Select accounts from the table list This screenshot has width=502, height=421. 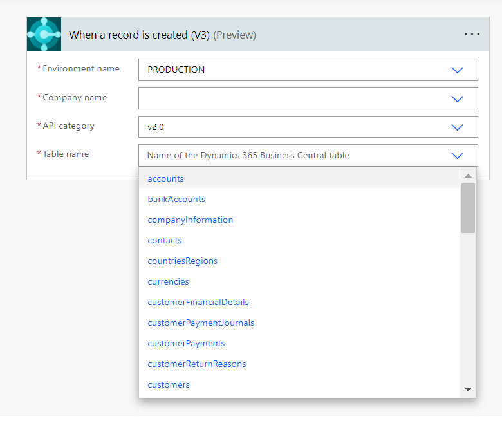166,178
